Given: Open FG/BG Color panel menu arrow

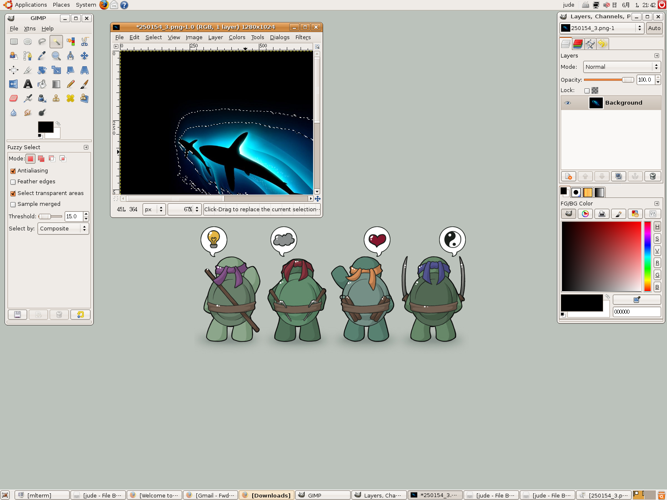Looking at the screenshot, I should tap(657, 204).
